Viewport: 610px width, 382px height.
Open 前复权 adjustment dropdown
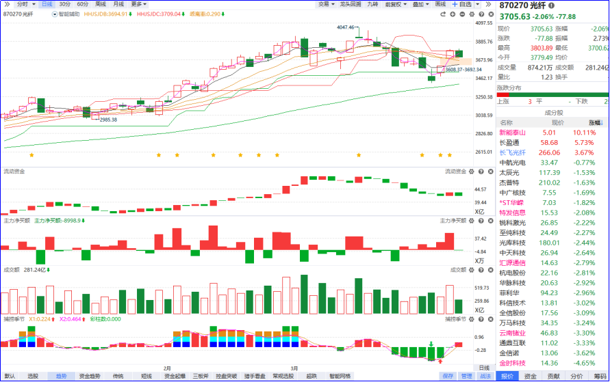tap(396, 4)
